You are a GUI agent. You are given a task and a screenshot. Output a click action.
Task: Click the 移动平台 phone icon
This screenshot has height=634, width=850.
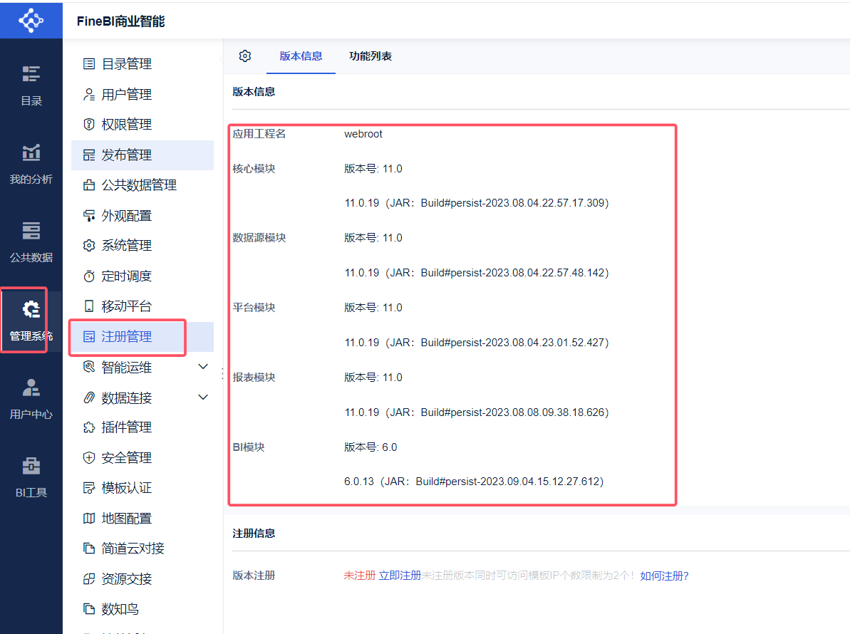coord(89,306)
